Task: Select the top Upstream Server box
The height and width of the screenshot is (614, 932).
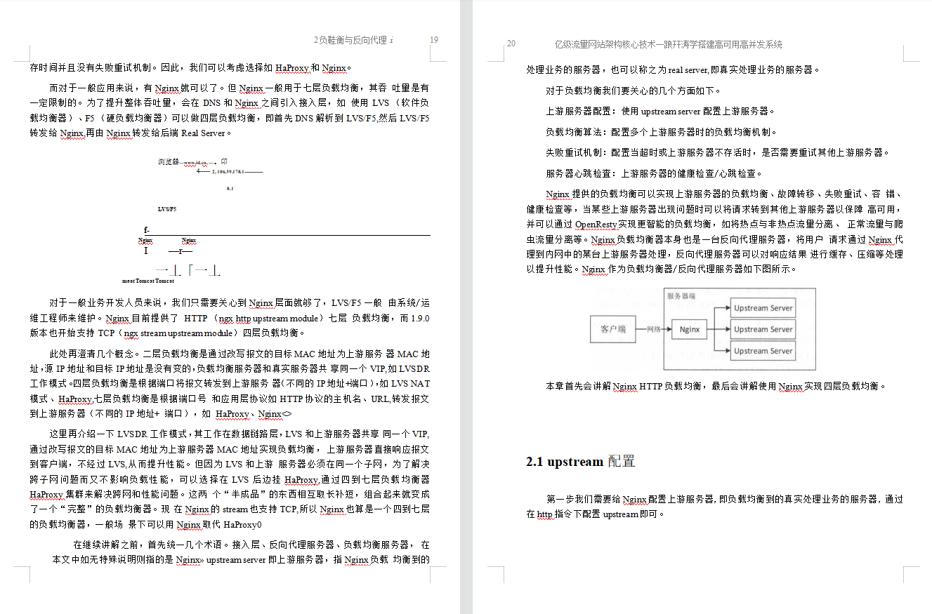Action: 763,307
